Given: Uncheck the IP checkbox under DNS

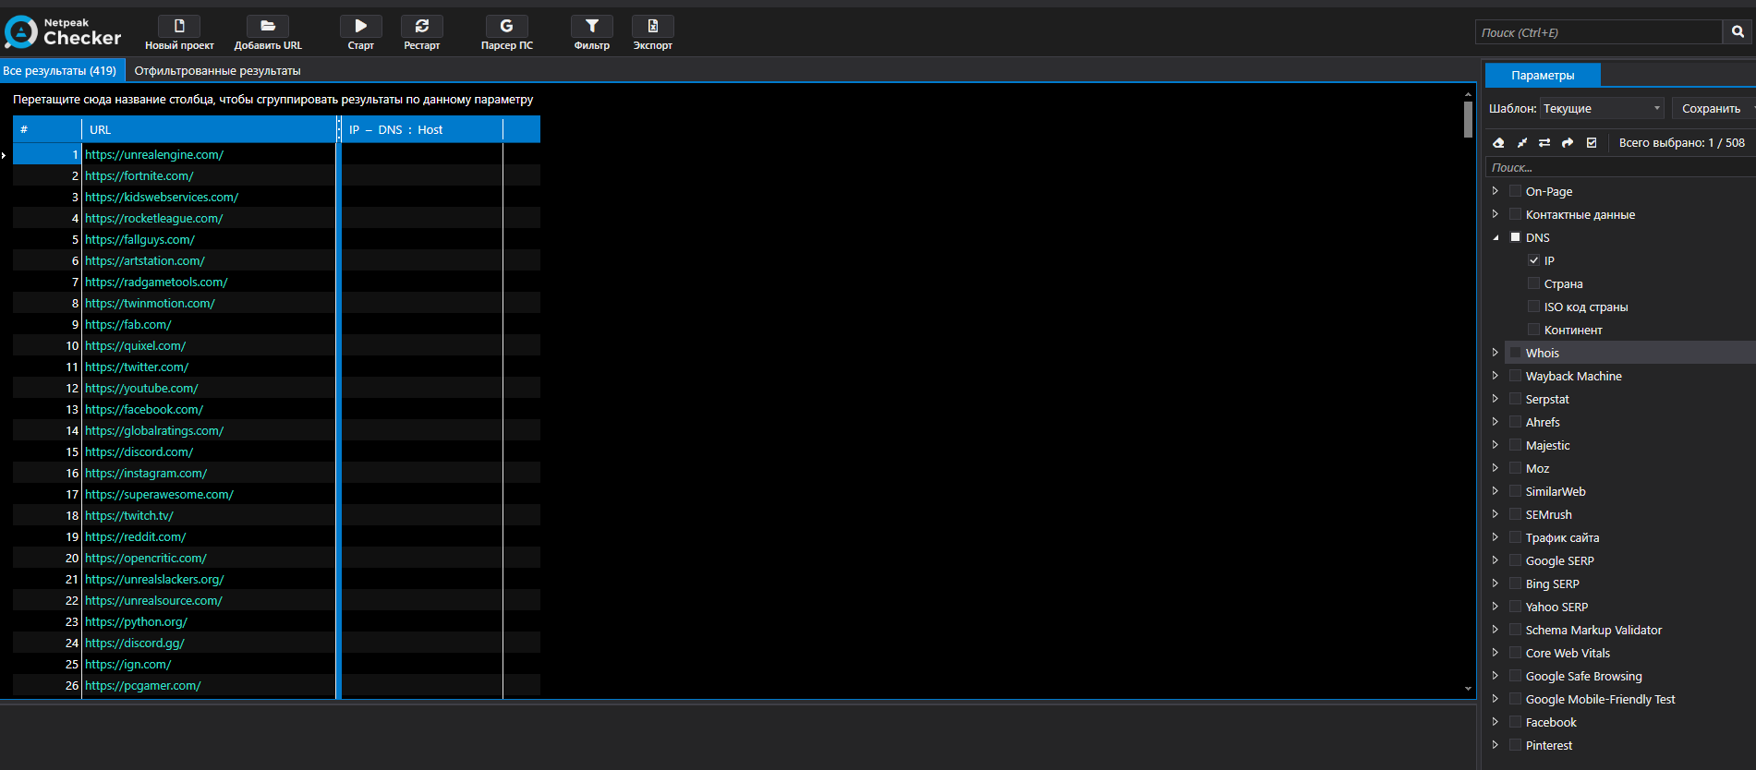Looking at the screenshot, I should [x=1533, y=260].
